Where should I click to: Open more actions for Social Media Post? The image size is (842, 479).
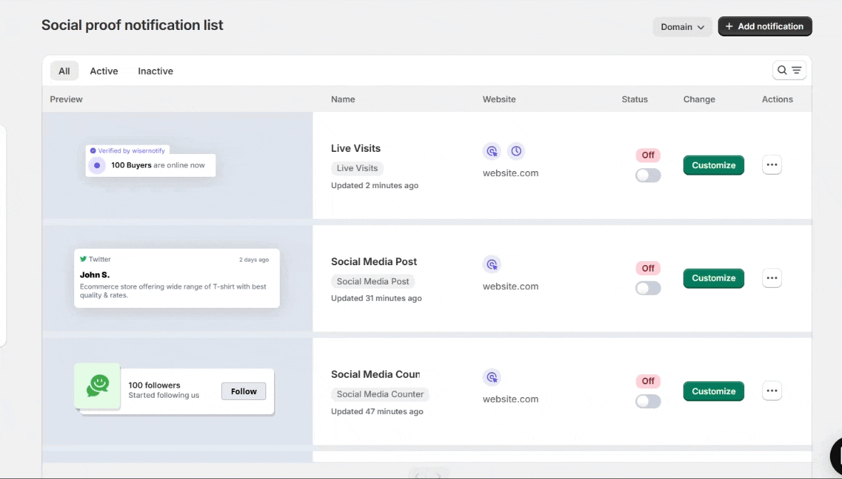click(771, 278)
